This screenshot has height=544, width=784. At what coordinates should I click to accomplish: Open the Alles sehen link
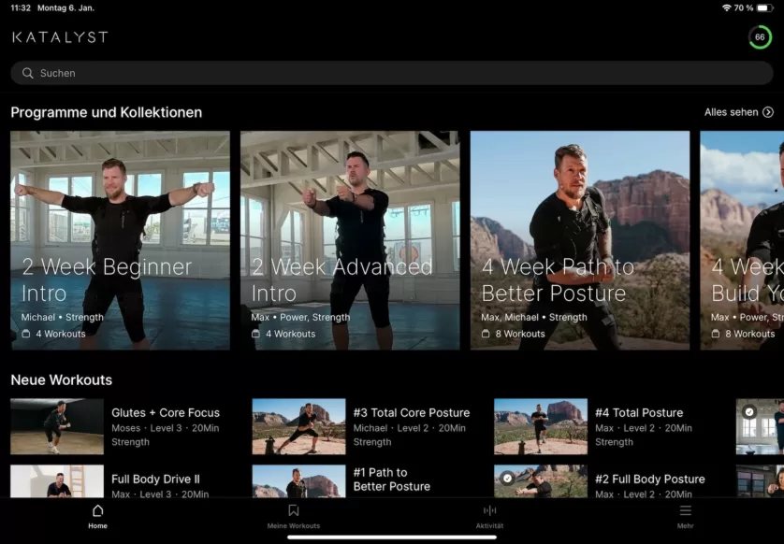pos(732,112)
